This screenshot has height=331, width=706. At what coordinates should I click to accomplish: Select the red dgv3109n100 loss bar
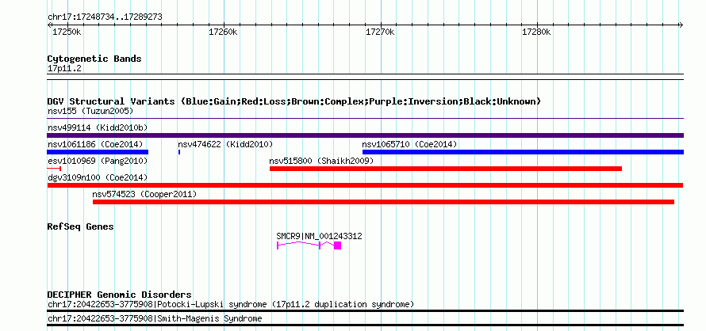pos(365,185)
